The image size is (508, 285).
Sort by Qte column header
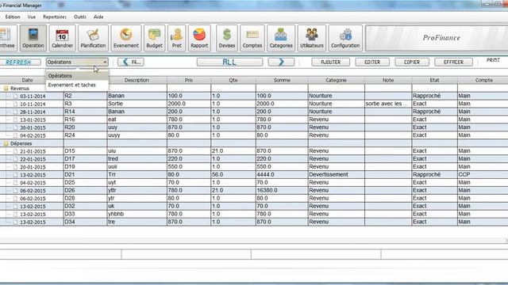click(233, 80)
